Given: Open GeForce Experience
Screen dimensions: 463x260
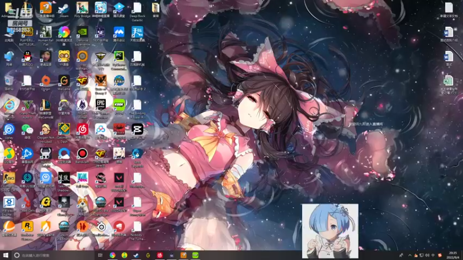Looking at the screenshot, I should (82, 35).
